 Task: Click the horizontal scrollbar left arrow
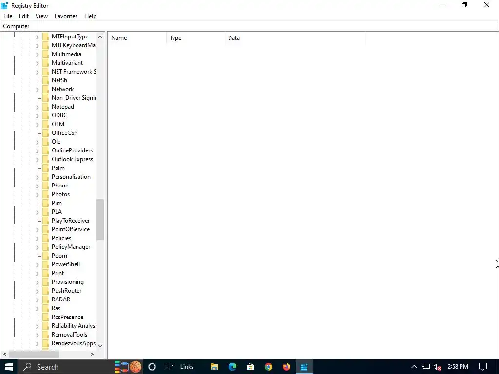pos(5,354)
